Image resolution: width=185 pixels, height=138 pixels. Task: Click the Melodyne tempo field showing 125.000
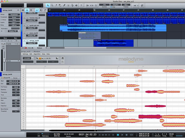click(x=27, y=58)
